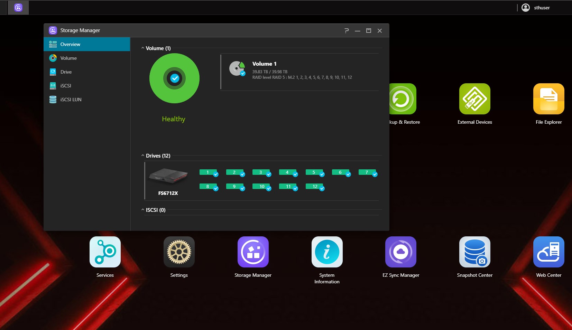Select drive 3 indicator
572x330 pixels.
pos(261,172)
